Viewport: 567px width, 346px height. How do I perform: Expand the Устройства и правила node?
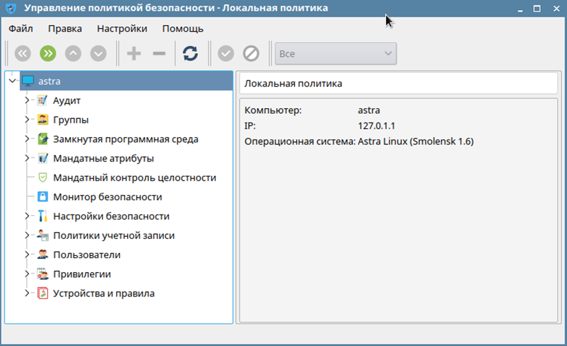click(27, 293)
